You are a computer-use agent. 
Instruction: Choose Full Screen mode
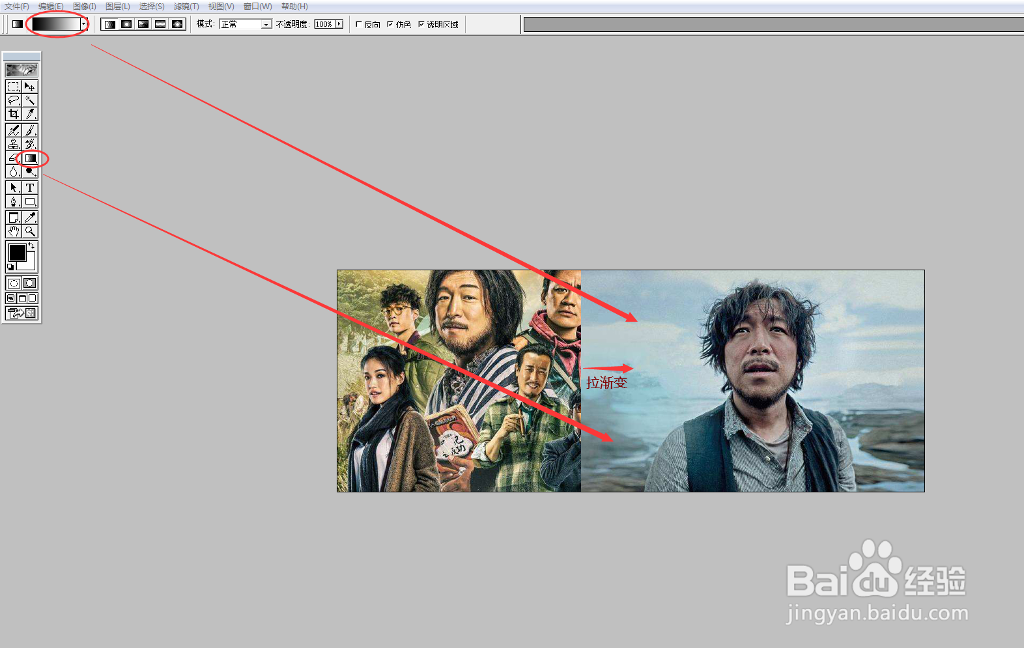coord(32,298)
